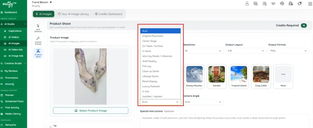Screen dimensions: 313x128
Task: Expand the Trend Bloom store dropdown
Action: tap(42, 2)
